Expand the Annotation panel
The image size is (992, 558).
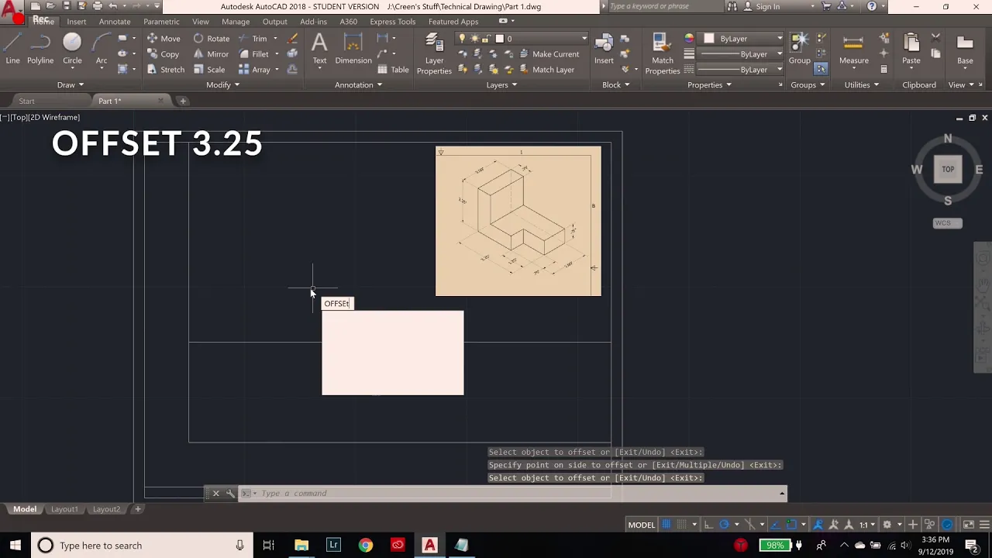coord(358,85)
